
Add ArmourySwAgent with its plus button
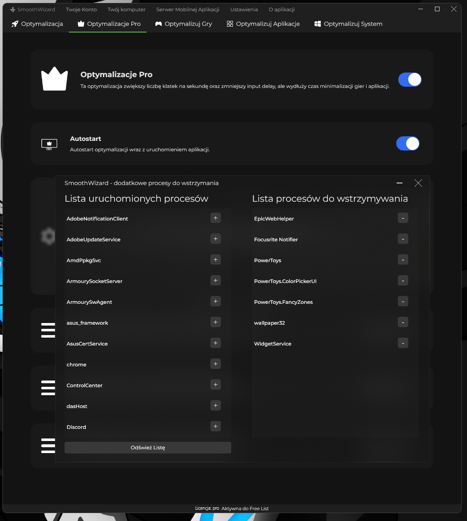click(215, 301)
